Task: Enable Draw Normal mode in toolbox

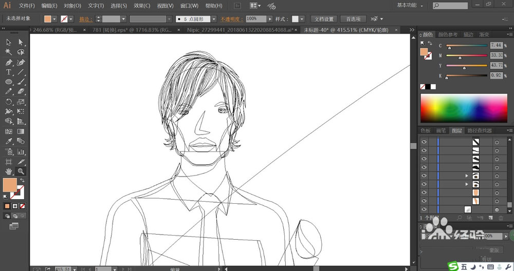Action: point(7,216)
